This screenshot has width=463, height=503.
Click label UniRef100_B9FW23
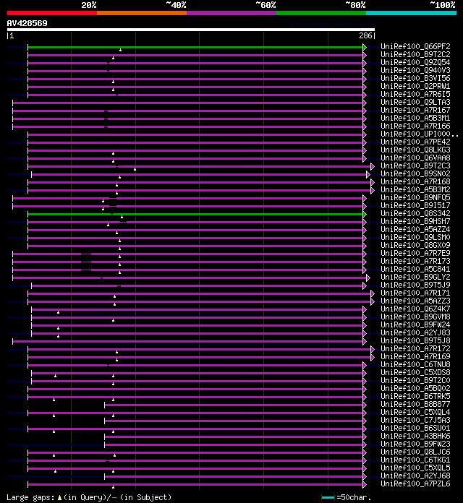(415, 444)
